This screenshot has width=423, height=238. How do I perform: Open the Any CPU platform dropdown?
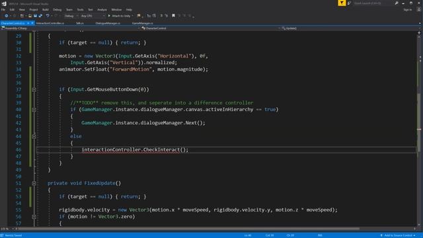pos(93,16)
